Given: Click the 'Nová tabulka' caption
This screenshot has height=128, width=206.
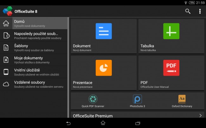Looking at the screenshot, I should point(148,50).
